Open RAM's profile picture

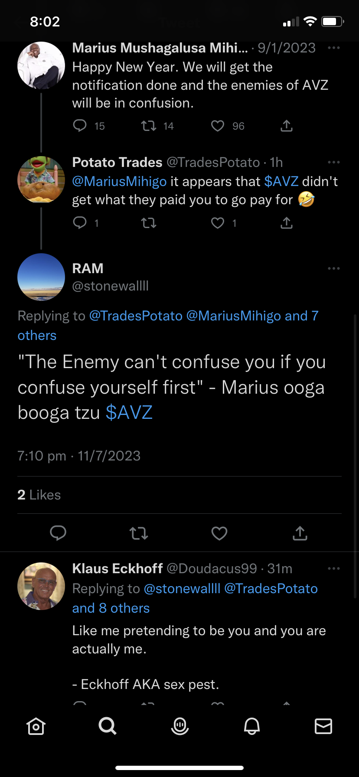(41, 277)
